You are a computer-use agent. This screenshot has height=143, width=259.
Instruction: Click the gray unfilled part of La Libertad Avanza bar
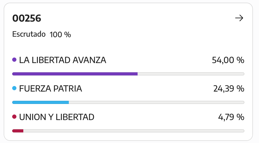(x=191, y=74)
